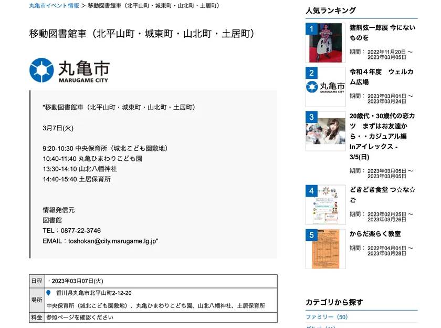Screen dimensions: 441x328
Task: Click the blue map pin location icon
Action: [x=48, y=293]
